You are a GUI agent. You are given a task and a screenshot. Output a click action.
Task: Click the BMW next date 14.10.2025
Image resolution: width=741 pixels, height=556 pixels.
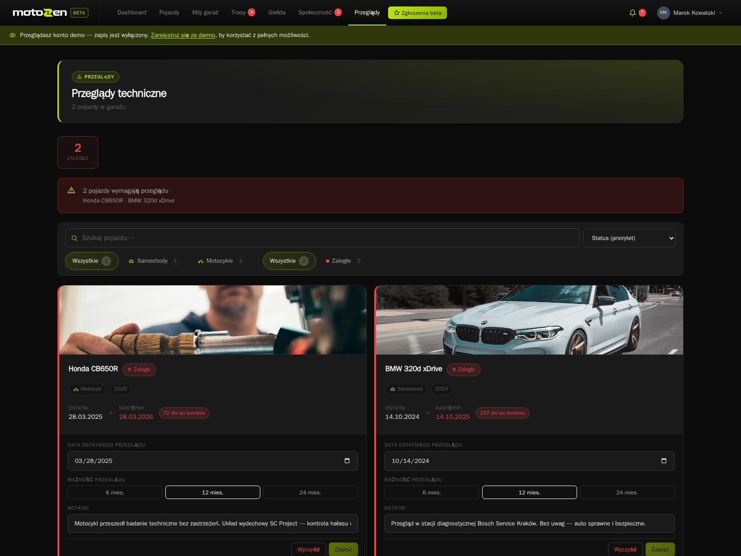[x=452, y=417]
